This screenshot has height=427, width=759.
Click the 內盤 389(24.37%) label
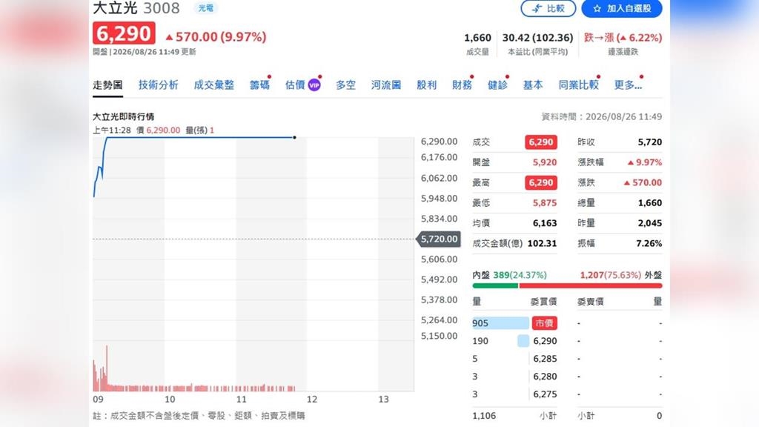tap(510, 275)
